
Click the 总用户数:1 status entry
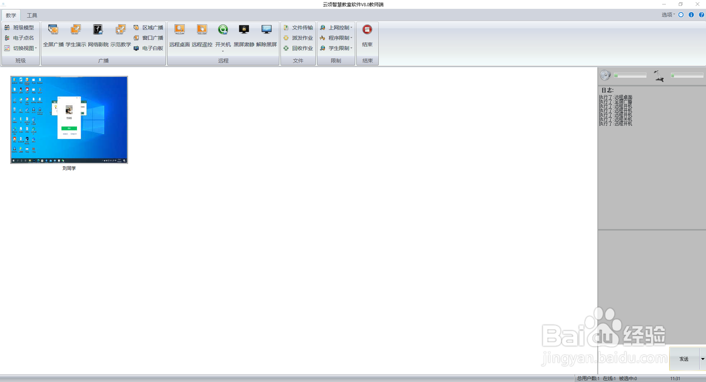(x=588, y=378)
